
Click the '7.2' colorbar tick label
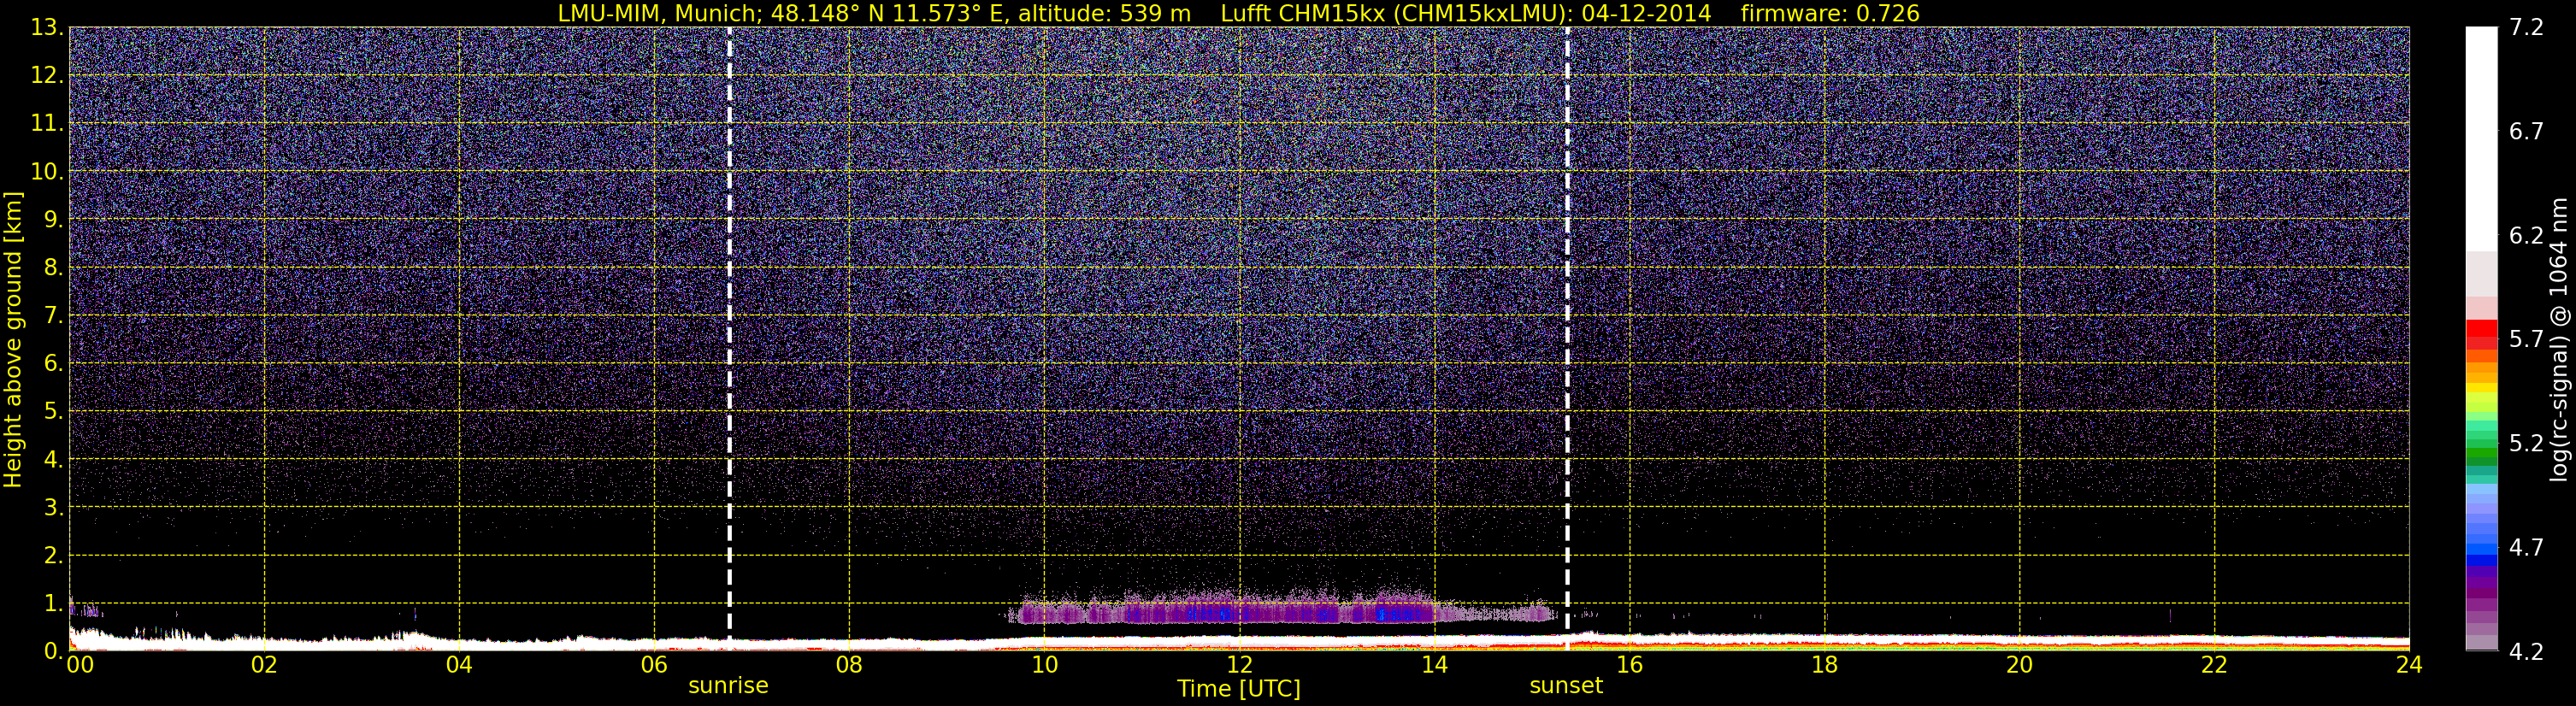pyautogui.click(x=2527, y=27)
